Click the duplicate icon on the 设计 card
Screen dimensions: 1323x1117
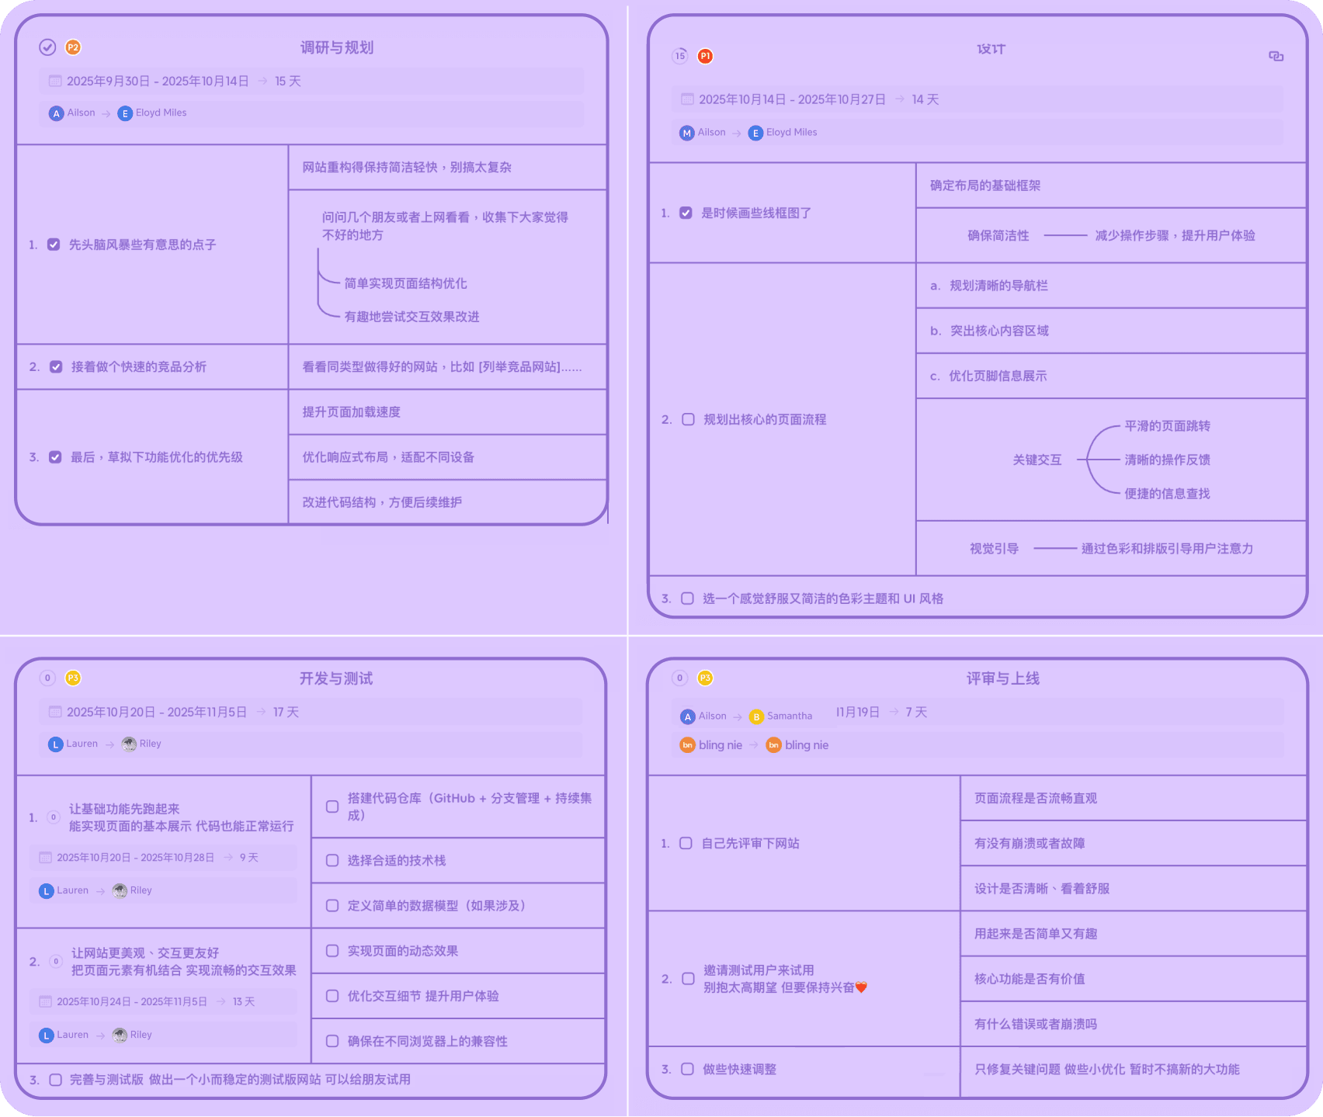1276,57
